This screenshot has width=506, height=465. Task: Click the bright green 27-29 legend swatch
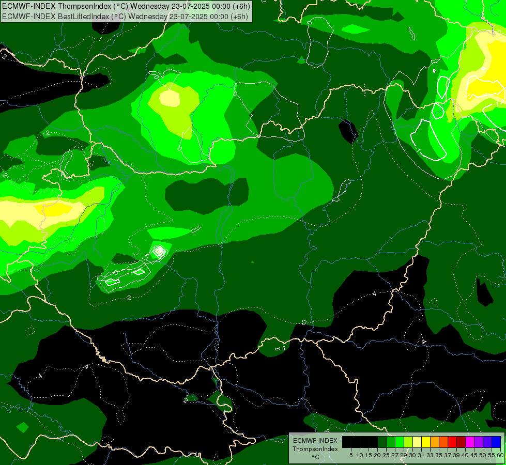click(x=400, y=442)
